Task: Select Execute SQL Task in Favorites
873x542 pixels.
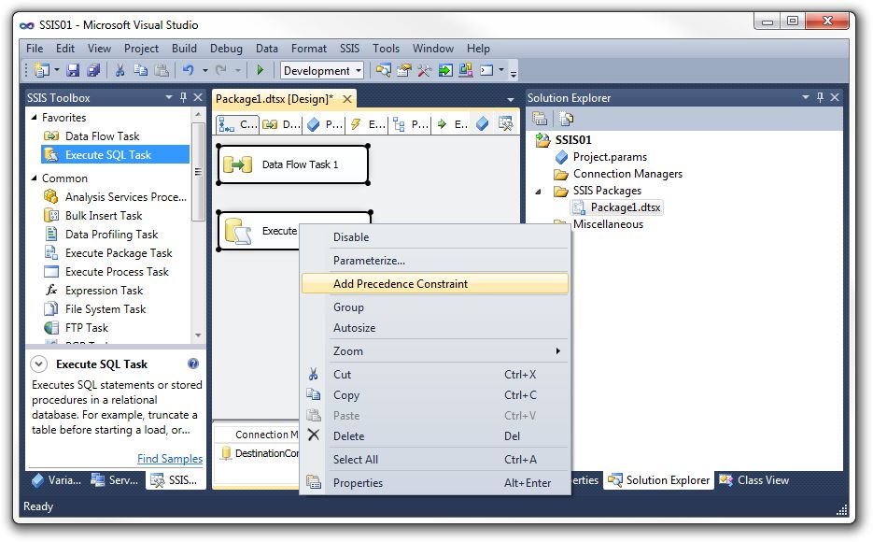Action: 115,155
